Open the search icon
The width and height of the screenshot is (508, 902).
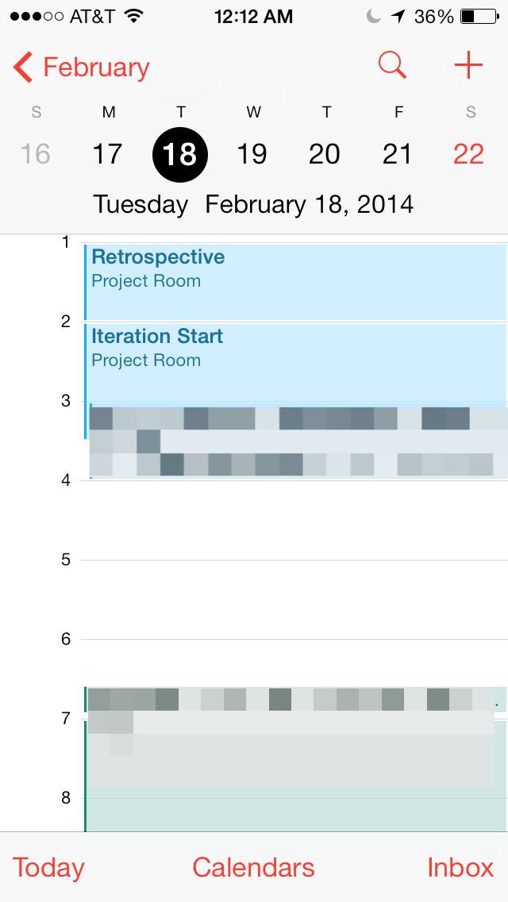(x=392, y=65)
